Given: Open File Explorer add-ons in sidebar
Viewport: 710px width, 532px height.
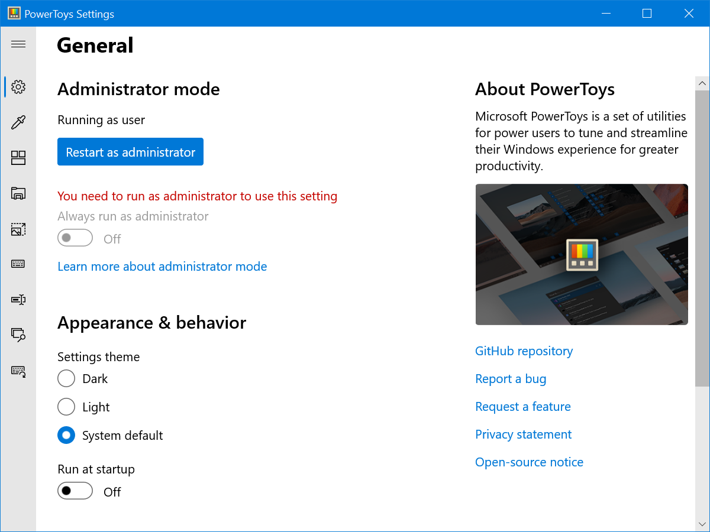Looking at the screenshot, I should (18, 193).
